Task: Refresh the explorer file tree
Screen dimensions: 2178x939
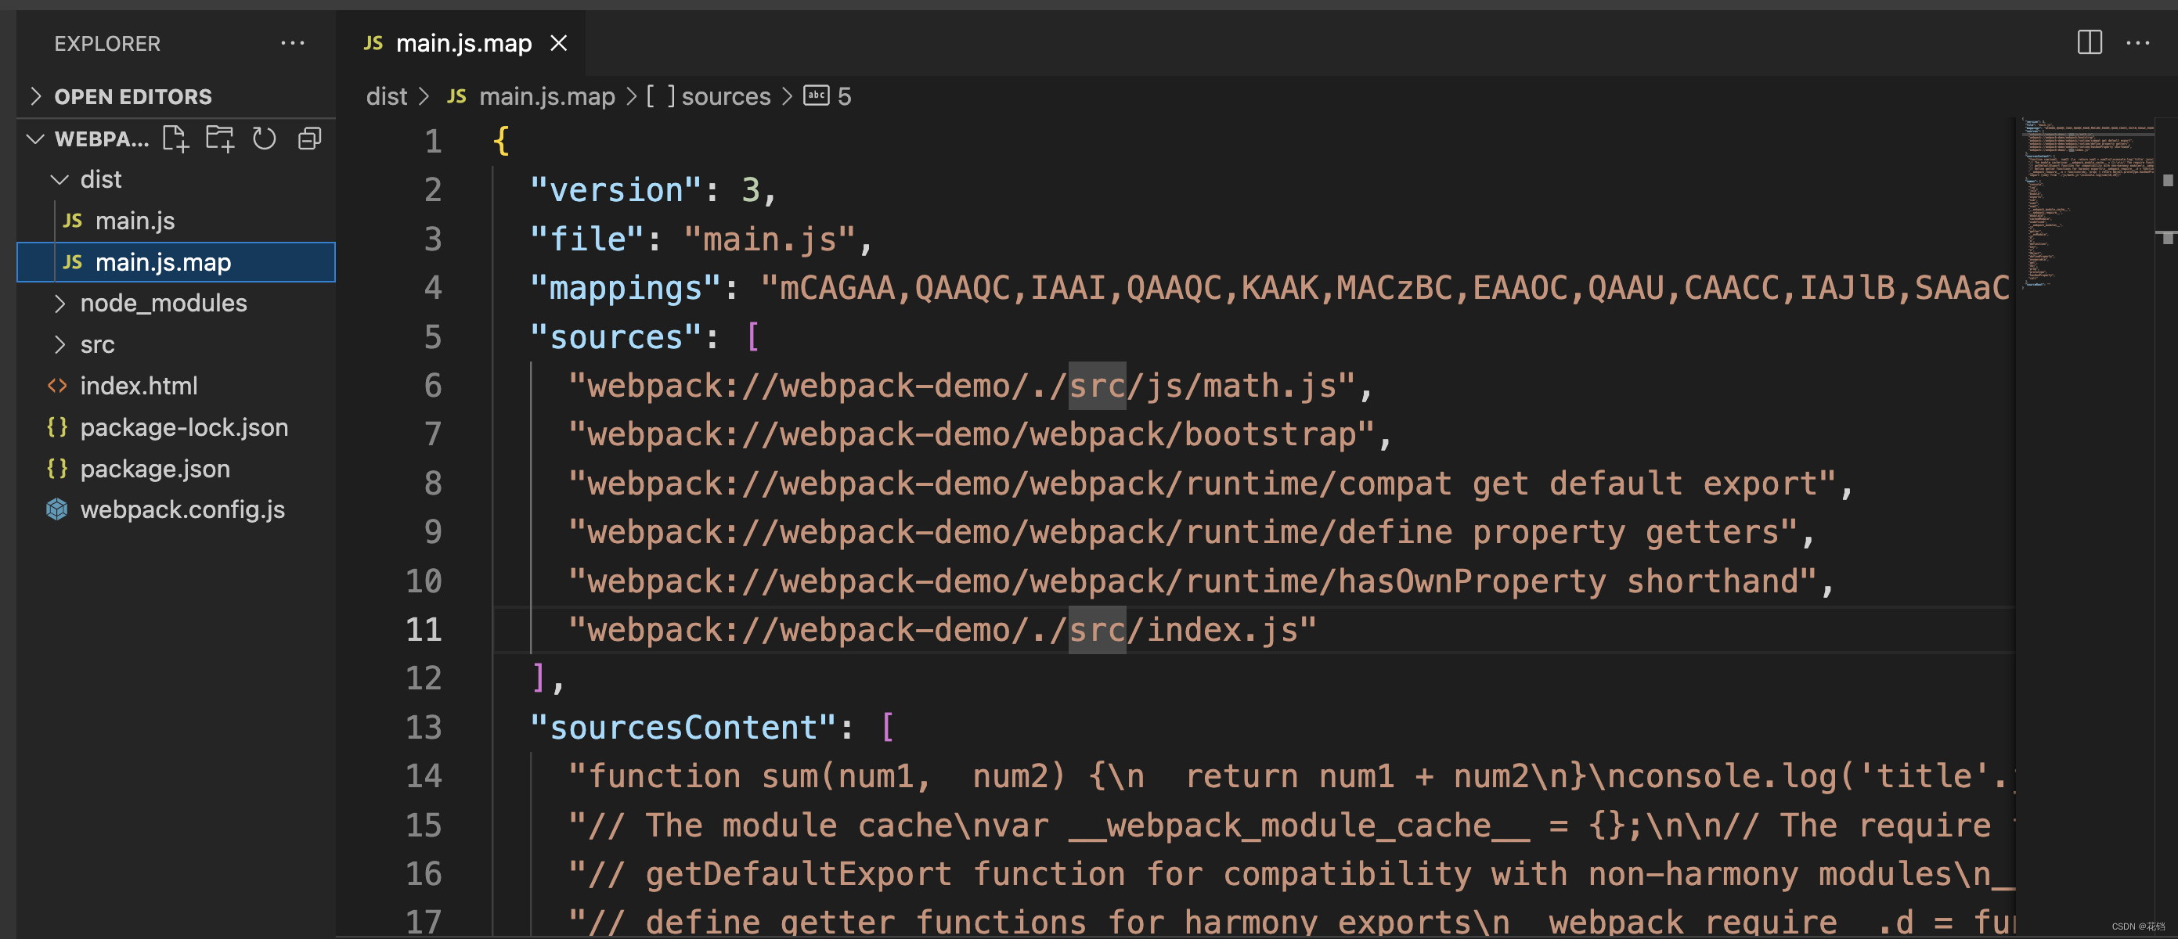Action: 265,139
